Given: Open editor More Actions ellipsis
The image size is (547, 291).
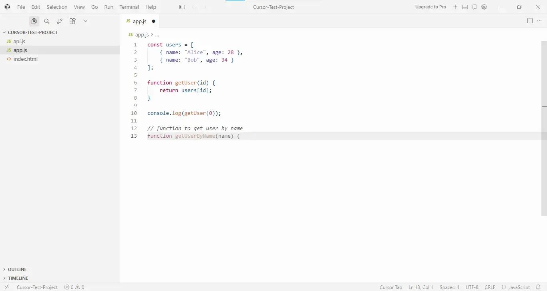Looking at the screenshot, I should [539, 21].
